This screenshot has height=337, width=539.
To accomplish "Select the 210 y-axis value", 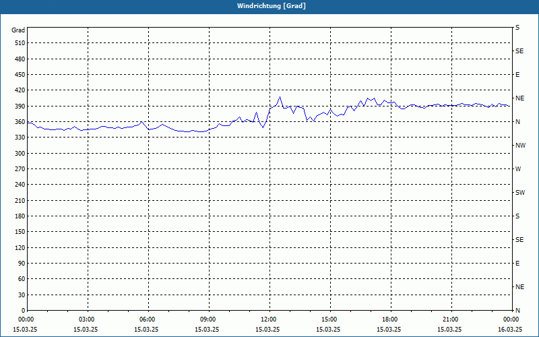I will tap(20, 200).
